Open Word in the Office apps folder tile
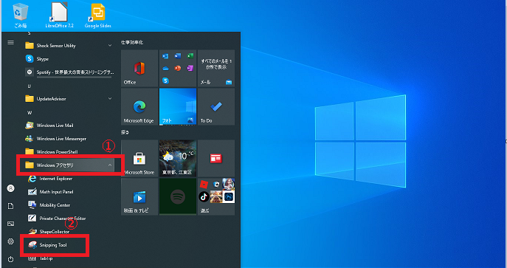Screen dimensions: 507x268 178,56
